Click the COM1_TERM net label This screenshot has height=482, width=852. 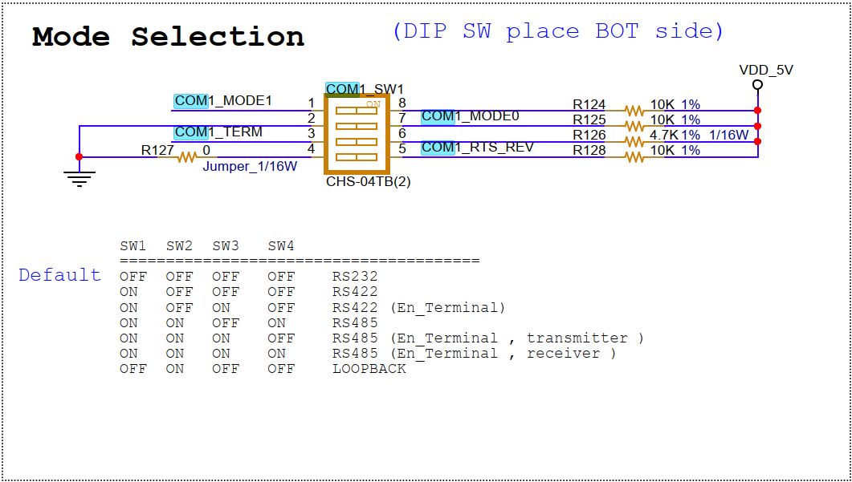click(x=218, y=132)
